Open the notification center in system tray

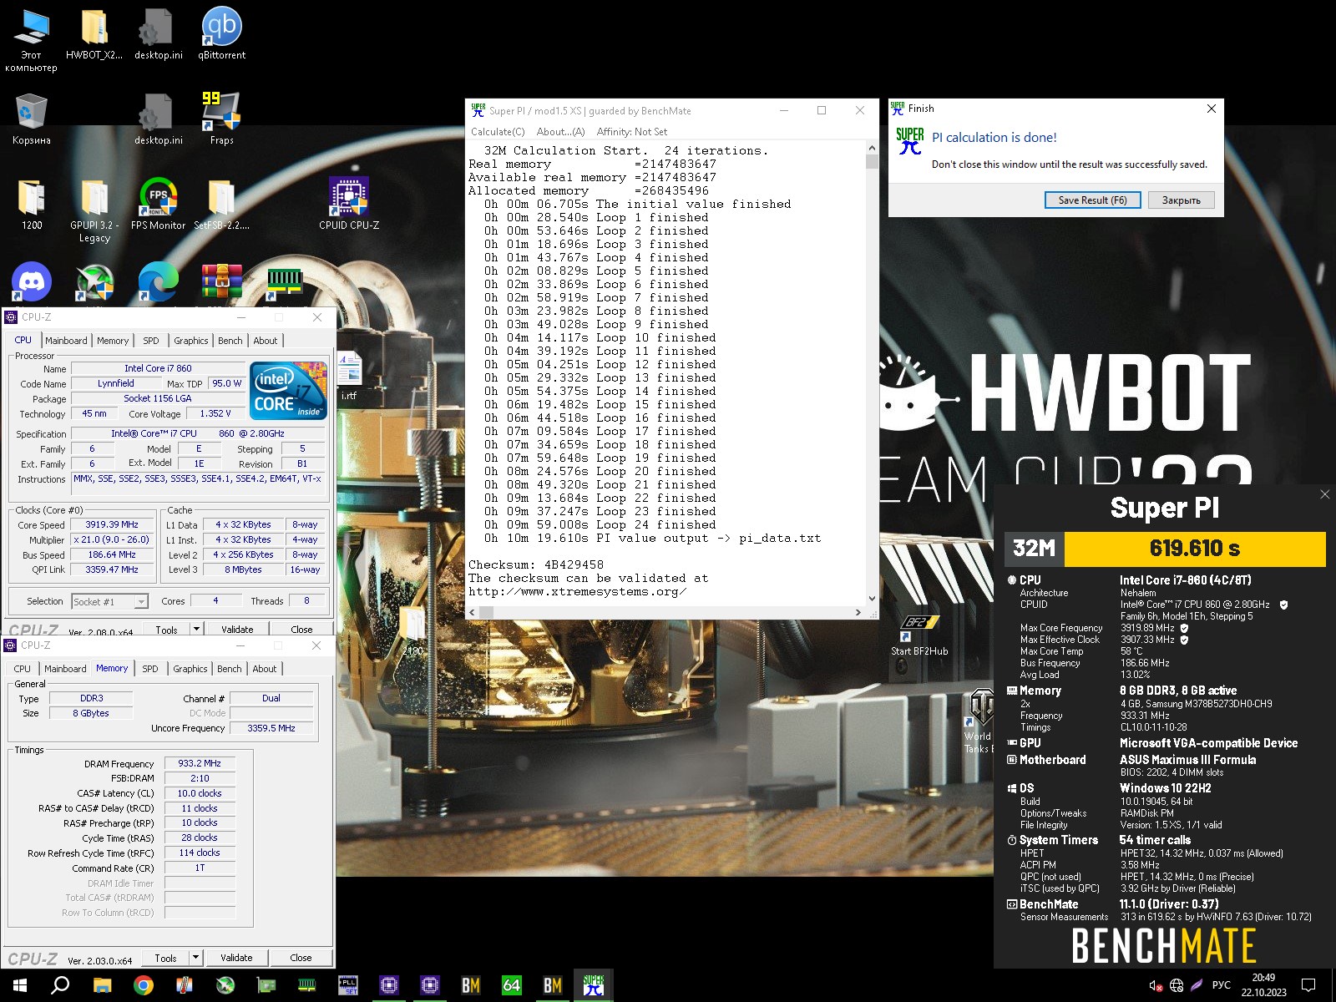pyautogui.click(x=1308, y=985)
